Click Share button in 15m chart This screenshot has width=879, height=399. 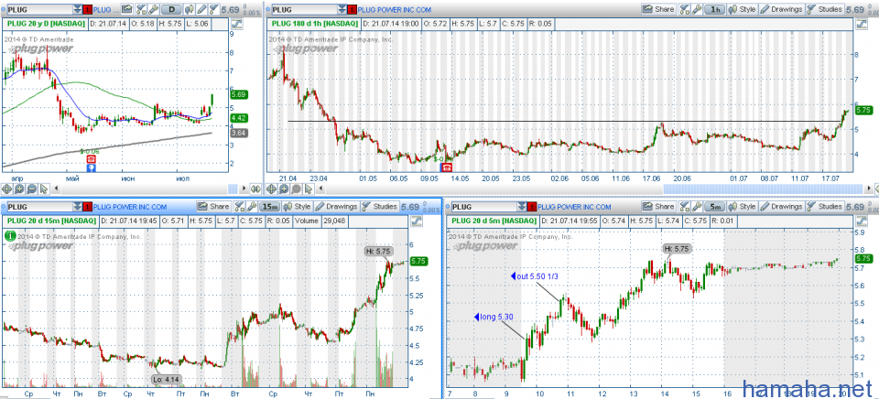pos(213,207)
